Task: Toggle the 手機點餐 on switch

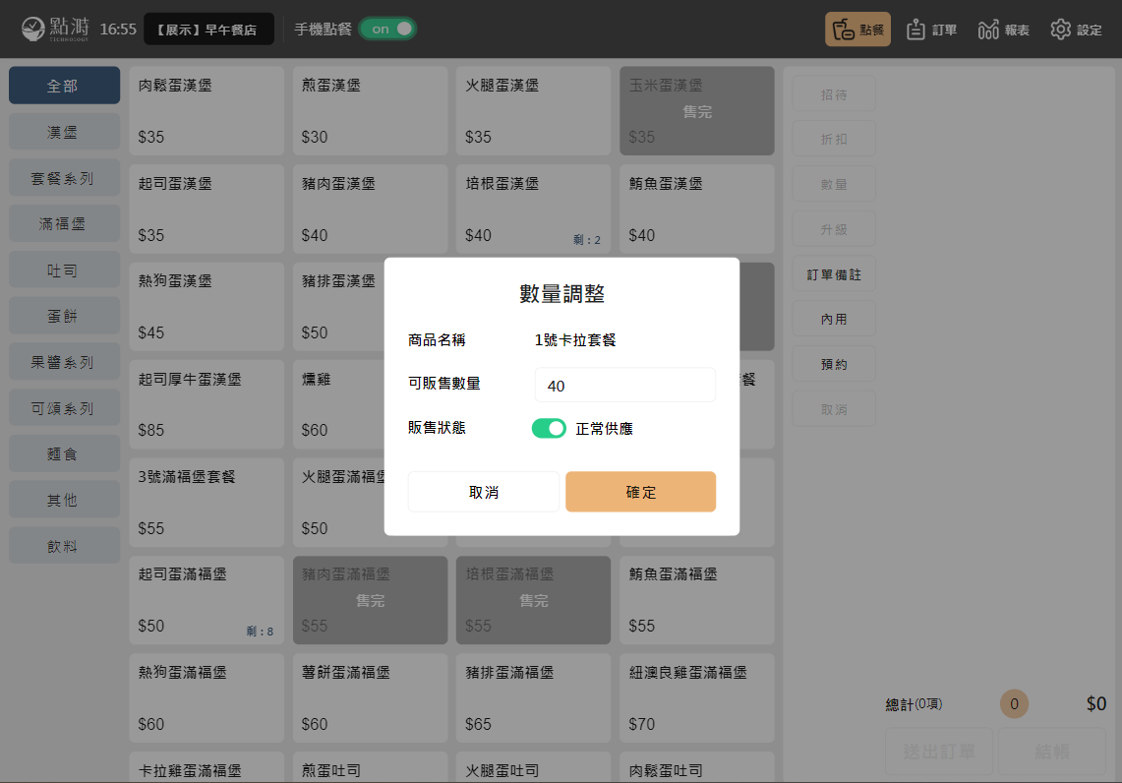Action: click(x=387, y=29)
